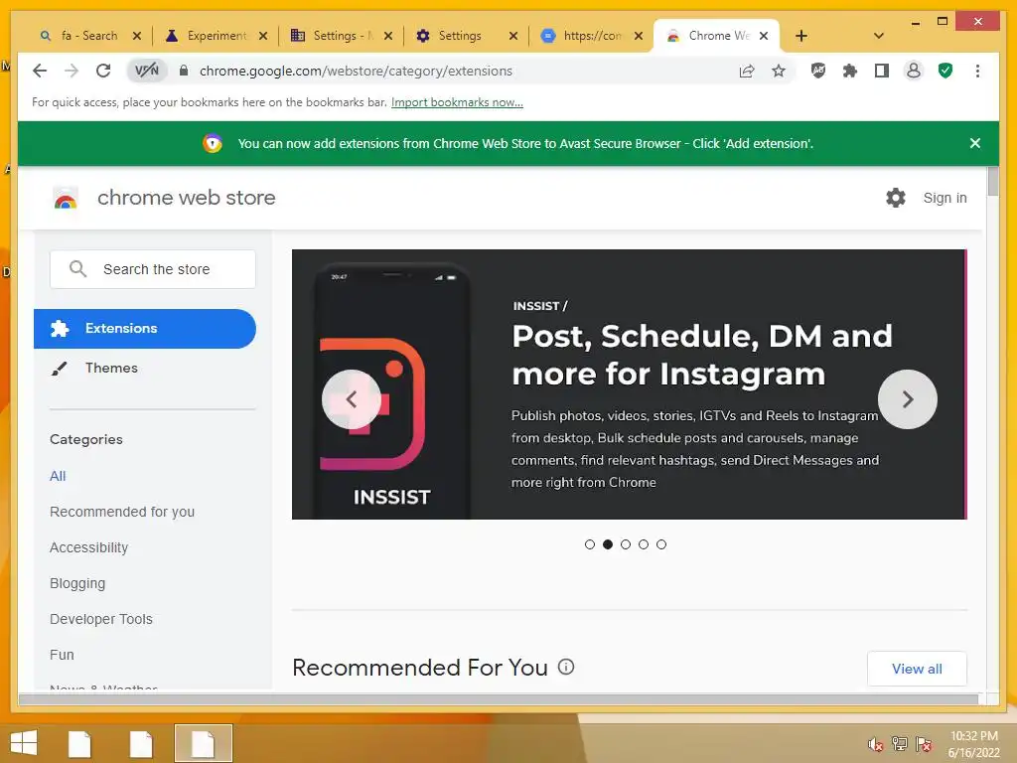Click the Avast logo in banner

click(213, 143)
